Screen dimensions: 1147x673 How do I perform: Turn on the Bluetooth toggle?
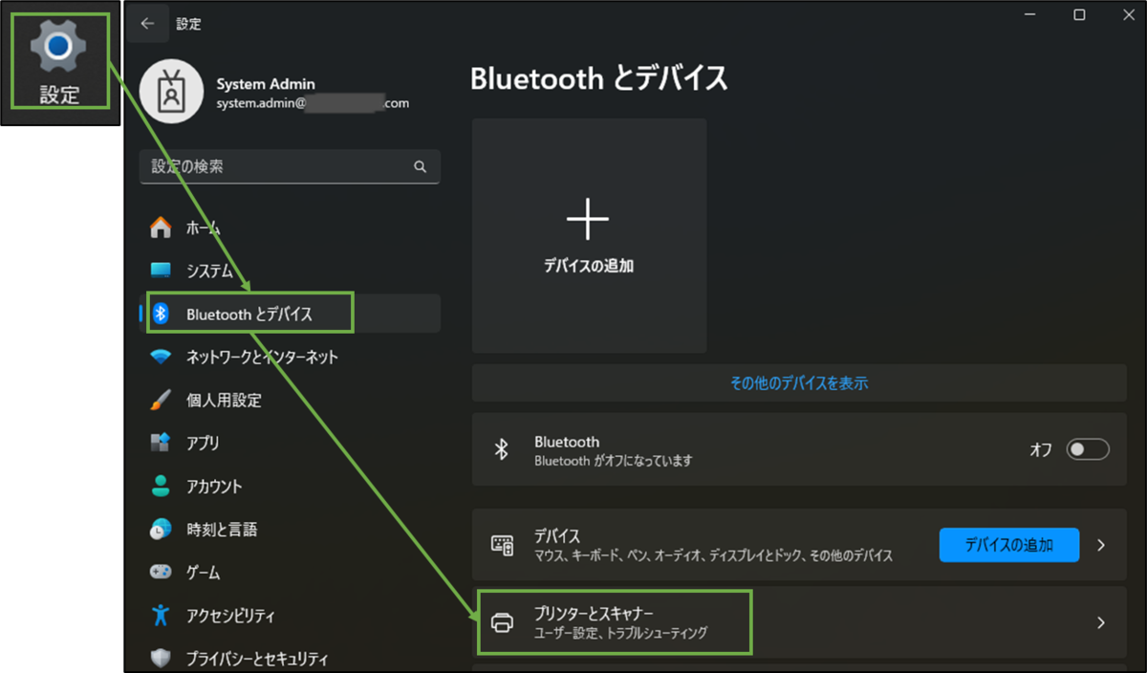tap(1088, 449)
